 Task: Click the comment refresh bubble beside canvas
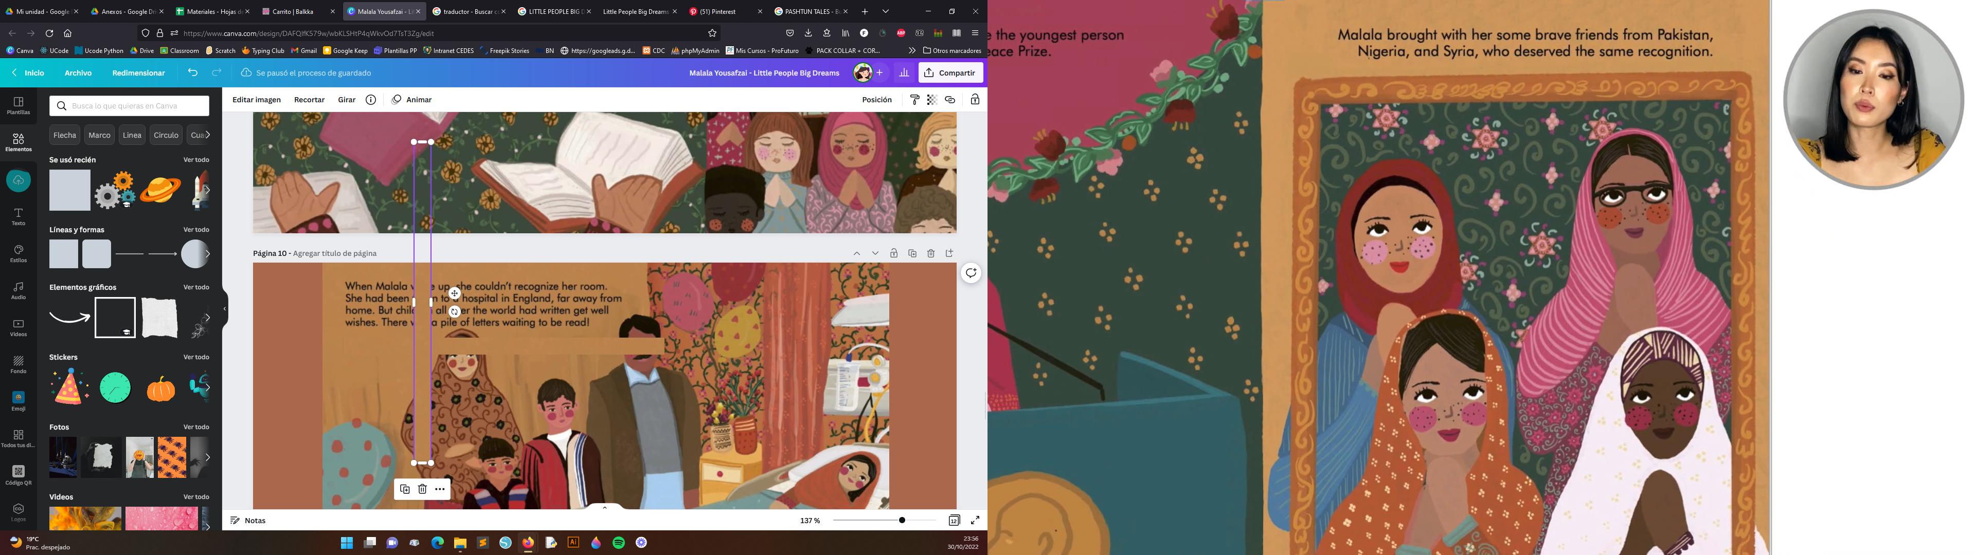pos(972,273)
